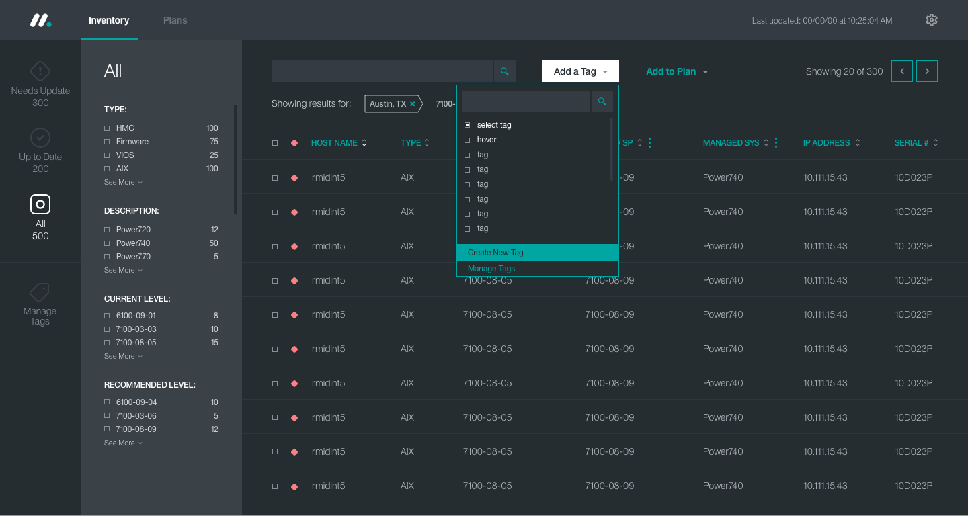Expand See More under CURRENT LEVEL

123,357
